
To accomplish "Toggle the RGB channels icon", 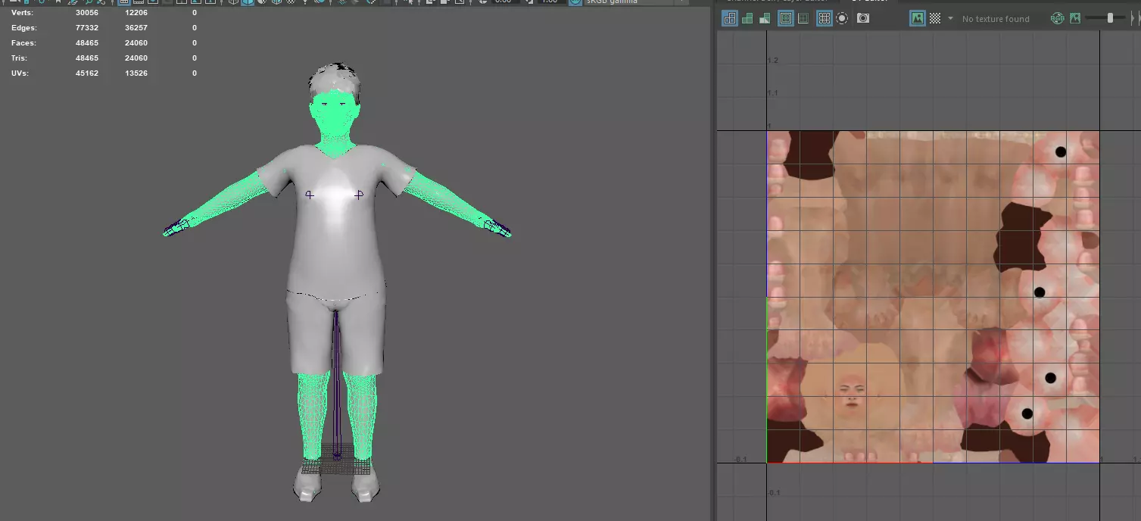I will point(1058,18).
